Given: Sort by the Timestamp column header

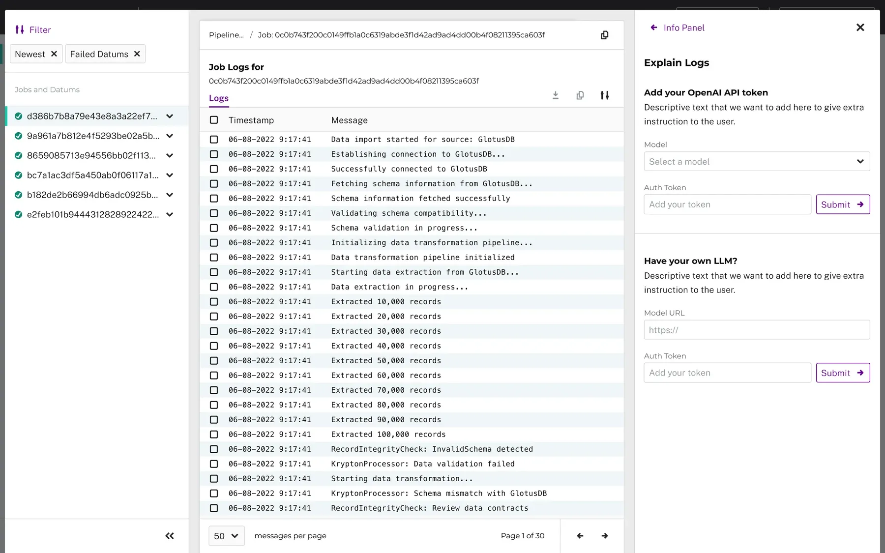Looking at the screenshot, I should [x=251, y=120].
